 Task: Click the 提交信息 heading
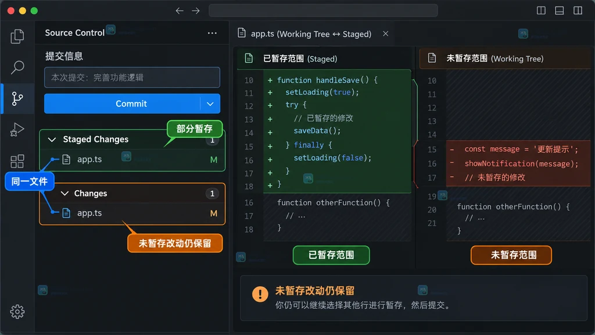tap(64, 56)
